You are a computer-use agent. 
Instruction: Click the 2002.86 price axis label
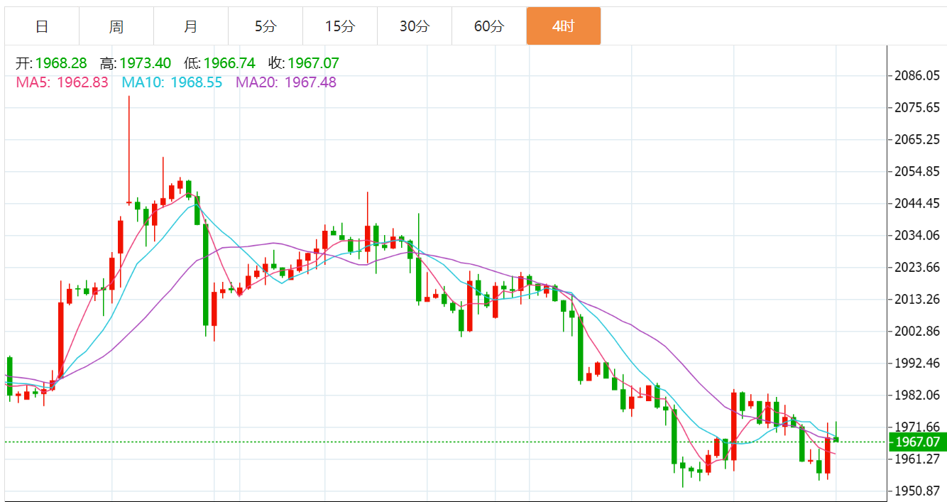click(917, 331)
